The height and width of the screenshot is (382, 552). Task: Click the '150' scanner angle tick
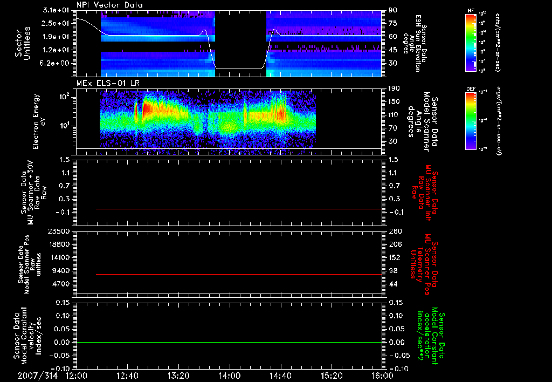395,102
